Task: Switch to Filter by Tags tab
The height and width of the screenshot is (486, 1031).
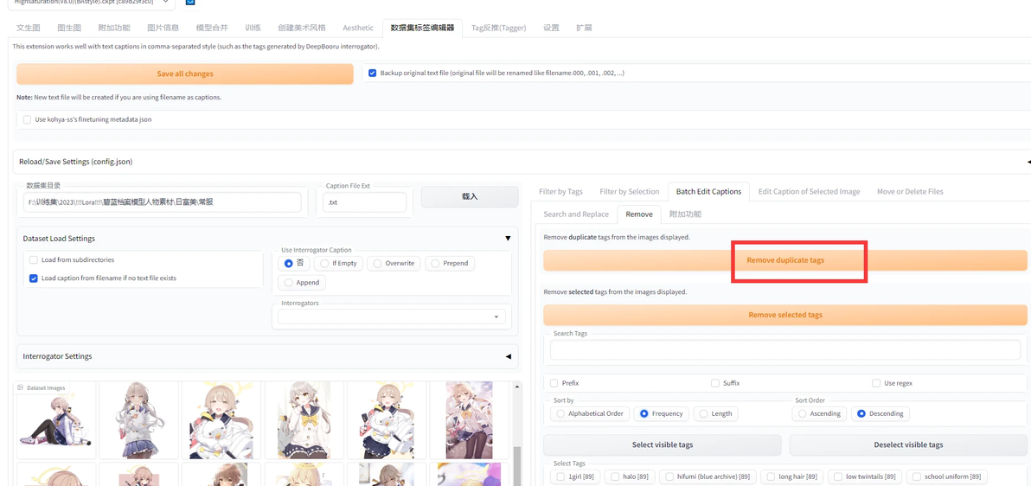Action: (560, 191)
